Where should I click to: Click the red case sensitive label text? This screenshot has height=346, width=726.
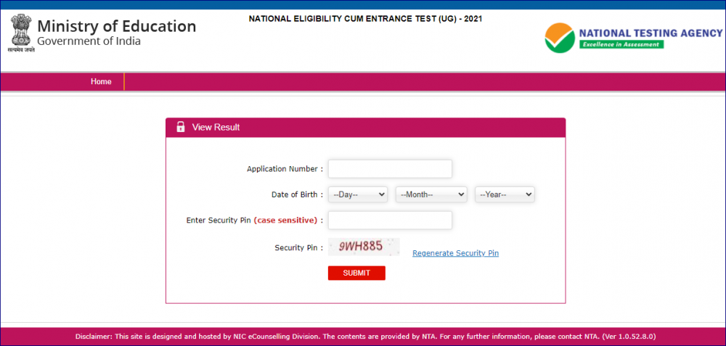point(285,220)
